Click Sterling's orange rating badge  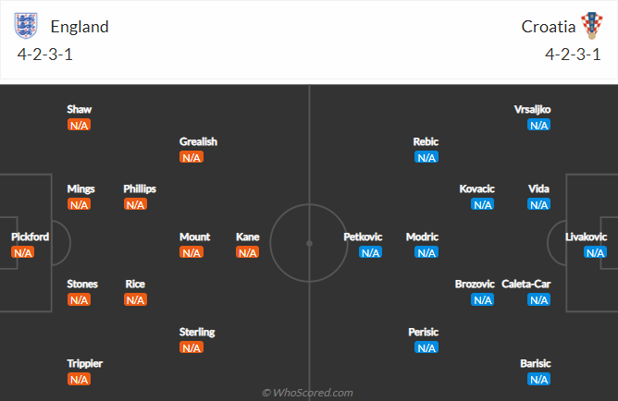pyautogui.click(x=192, y=347)
